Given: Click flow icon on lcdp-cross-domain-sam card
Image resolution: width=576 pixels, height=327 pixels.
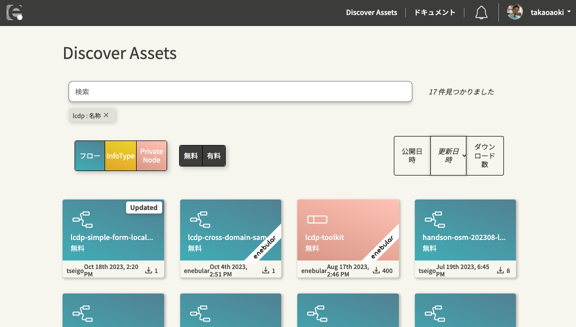Looking at the screenshot, I should (x=199, y=219).
